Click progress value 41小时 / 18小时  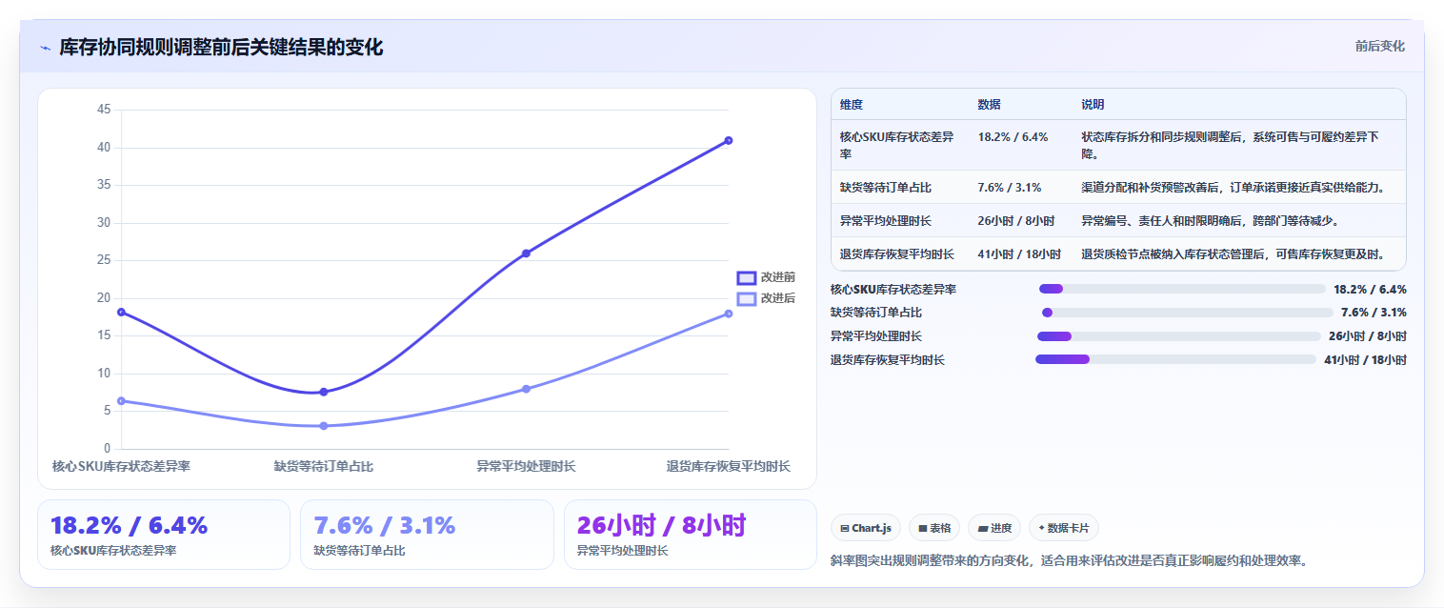click(1365, 360)
